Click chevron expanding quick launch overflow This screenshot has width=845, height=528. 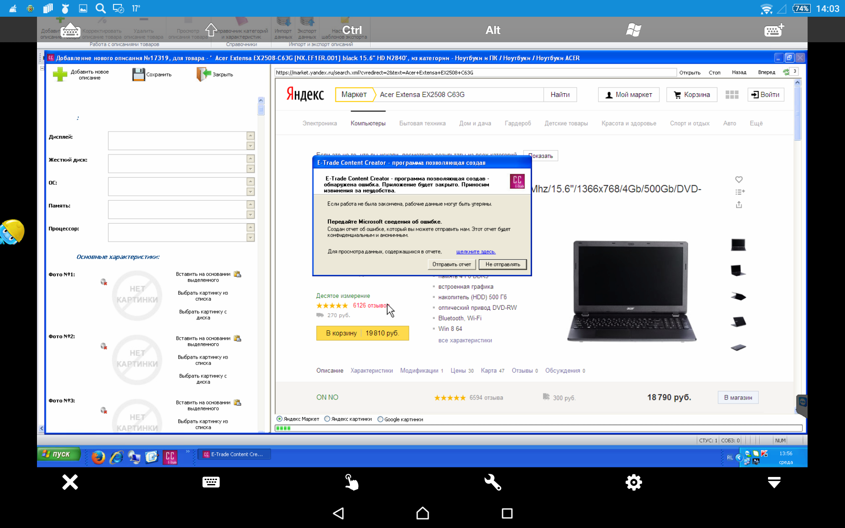point(187,451)
